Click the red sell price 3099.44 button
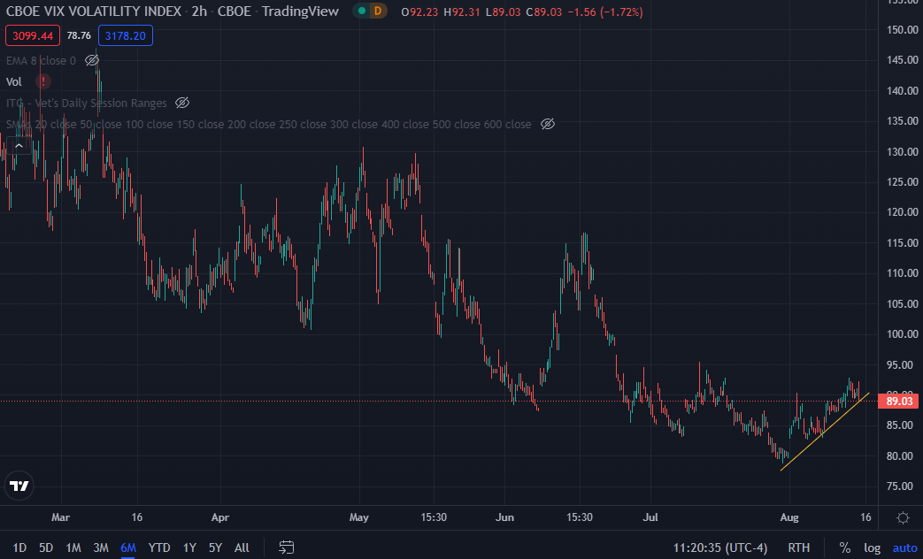923x559 pixels. (x=33, y=36)
